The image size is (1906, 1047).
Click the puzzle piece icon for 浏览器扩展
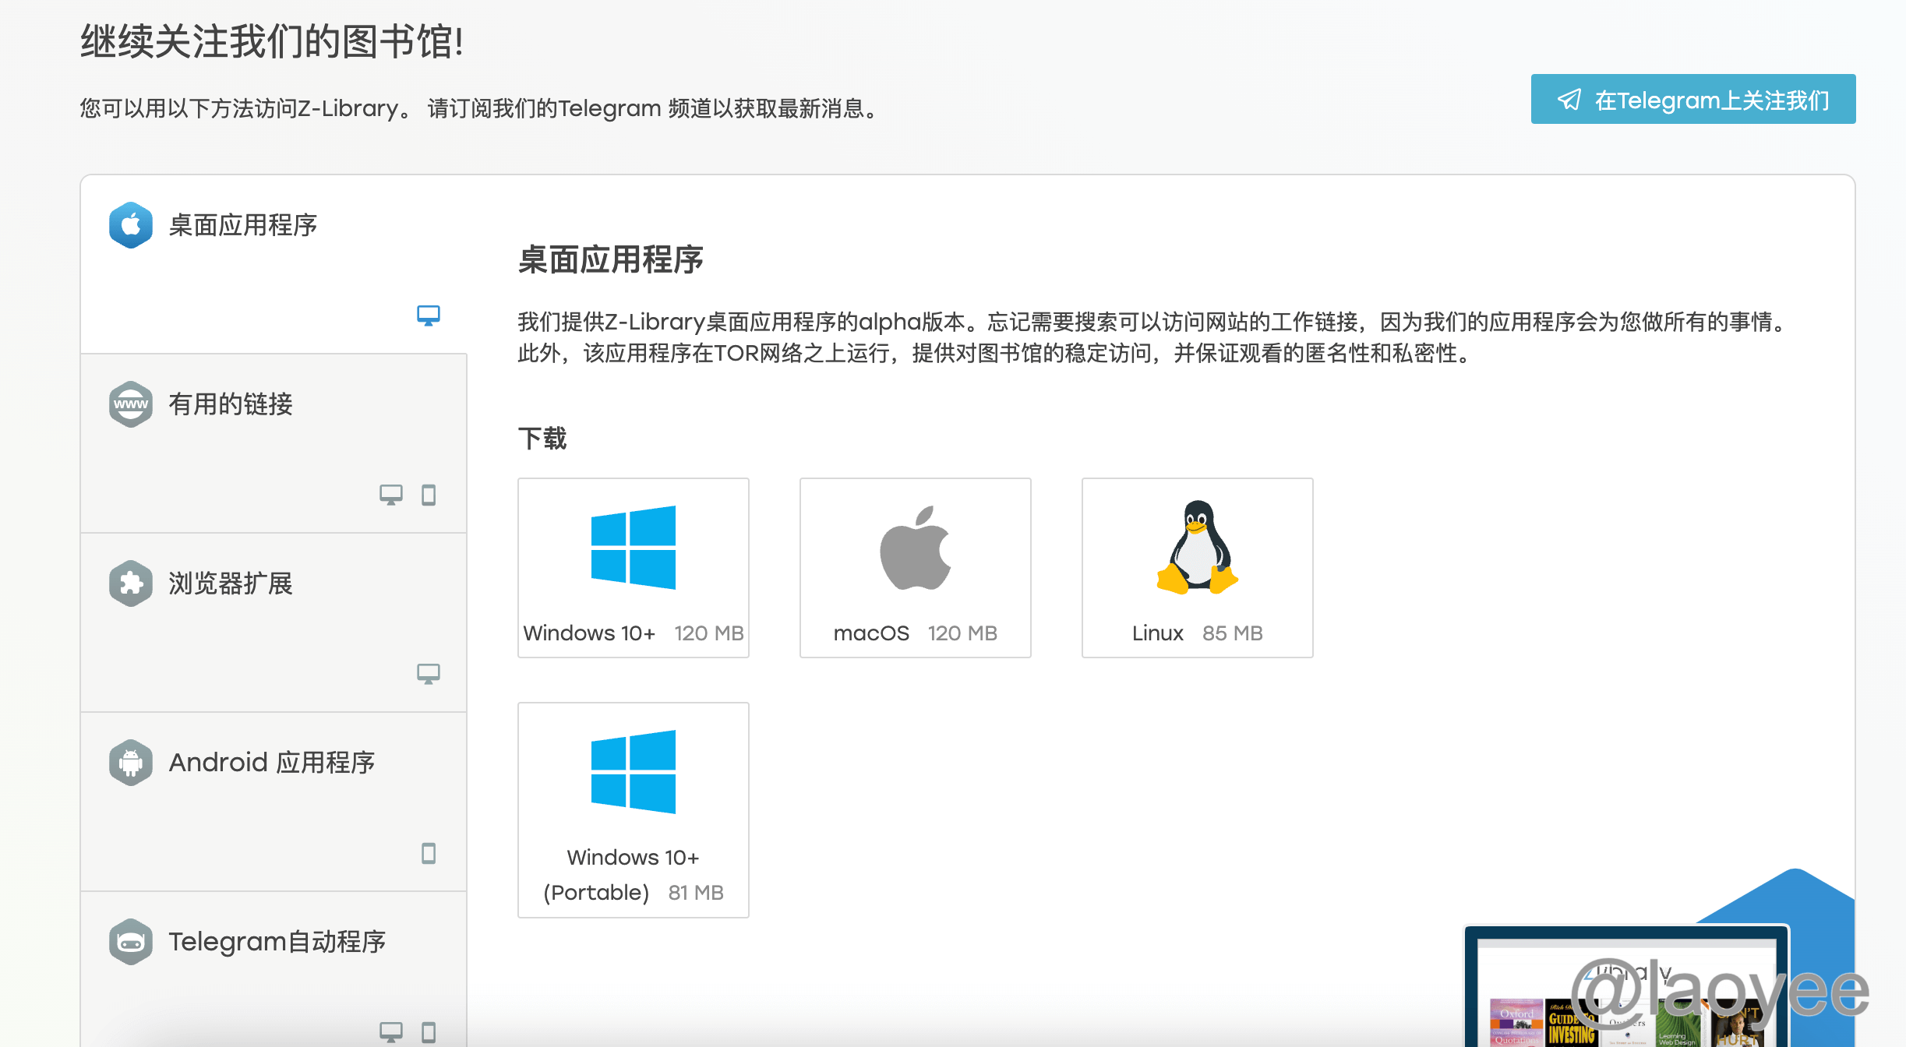(131, 583)
